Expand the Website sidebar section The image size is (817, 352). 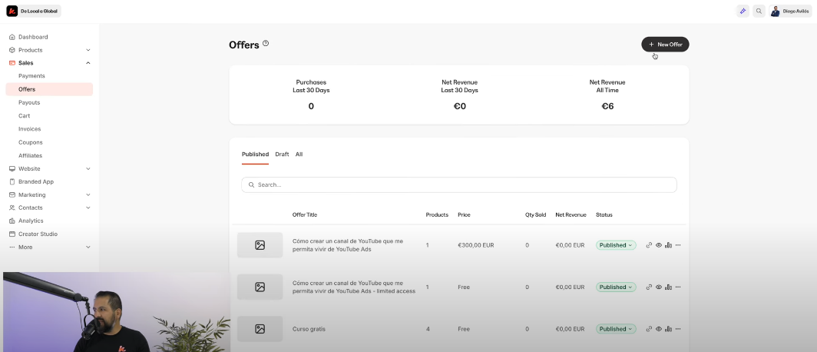click(88, 169)
